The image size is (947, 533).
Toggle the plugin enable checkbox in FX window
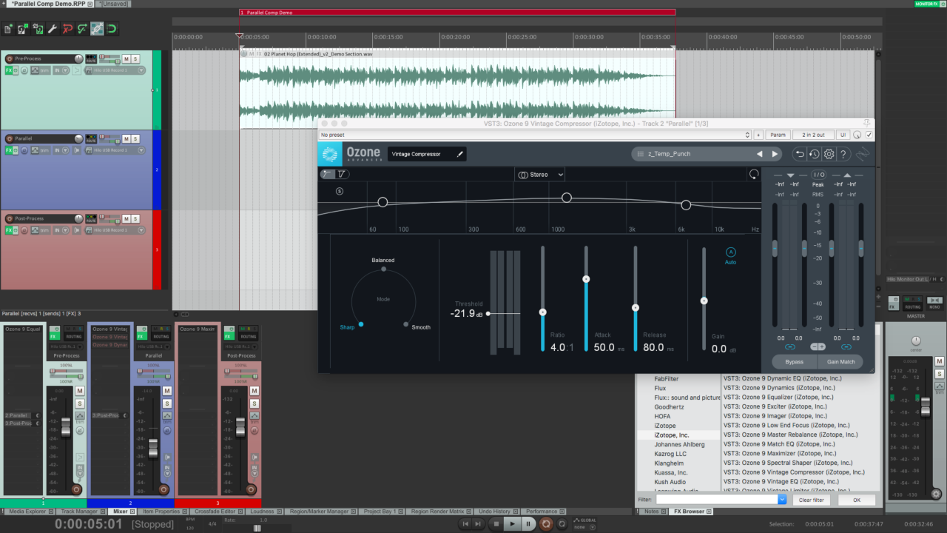(x=869, y=135)
